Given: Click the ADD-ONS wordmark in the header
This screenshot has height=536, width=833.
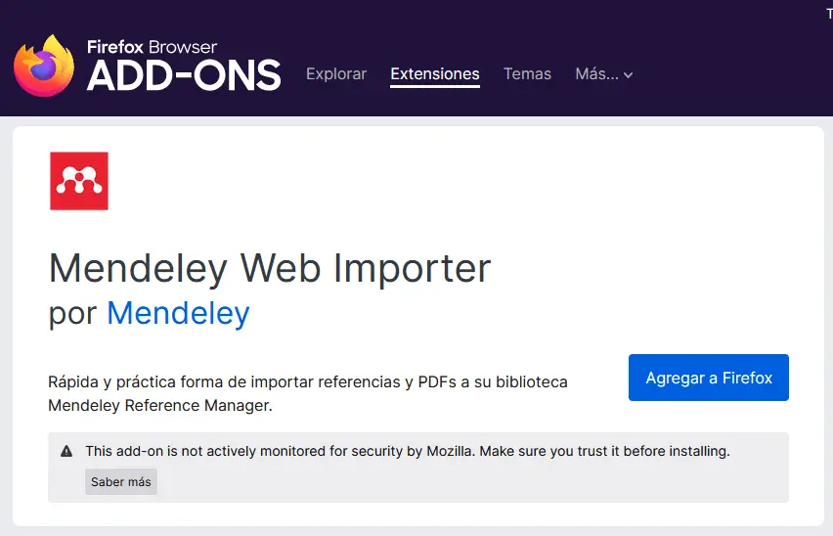Looking at the screenshot, I should [184, 75].
